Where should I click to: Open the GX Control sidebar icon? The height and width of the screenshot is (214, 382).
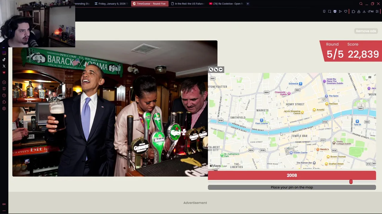coord(4,204)
